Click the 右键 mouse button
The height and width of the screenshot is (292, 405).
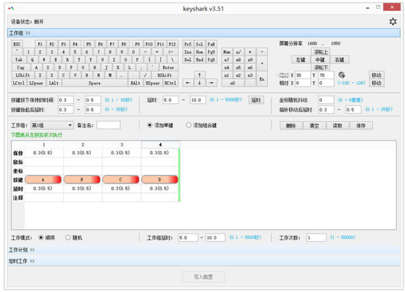(339, 60)
